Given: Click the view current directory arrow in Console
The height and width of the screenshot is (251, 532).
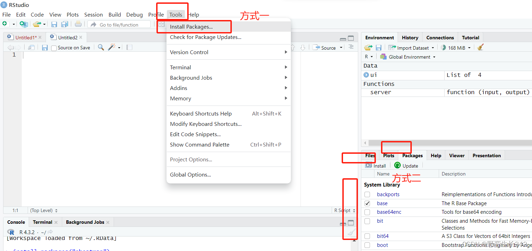Looking at the screenshot, I should coord(50,232).
